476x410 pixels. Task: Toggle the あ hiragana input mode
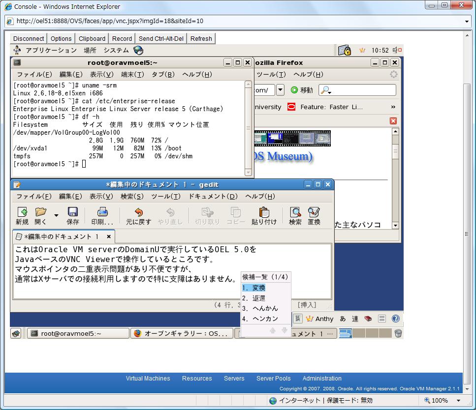(x=343, y=319)
